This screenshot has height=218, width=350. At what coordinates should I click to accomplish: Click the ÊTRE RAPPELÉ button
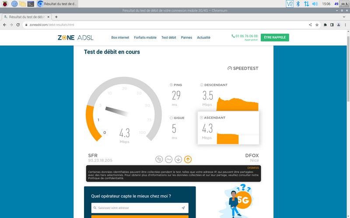point(275,37)
